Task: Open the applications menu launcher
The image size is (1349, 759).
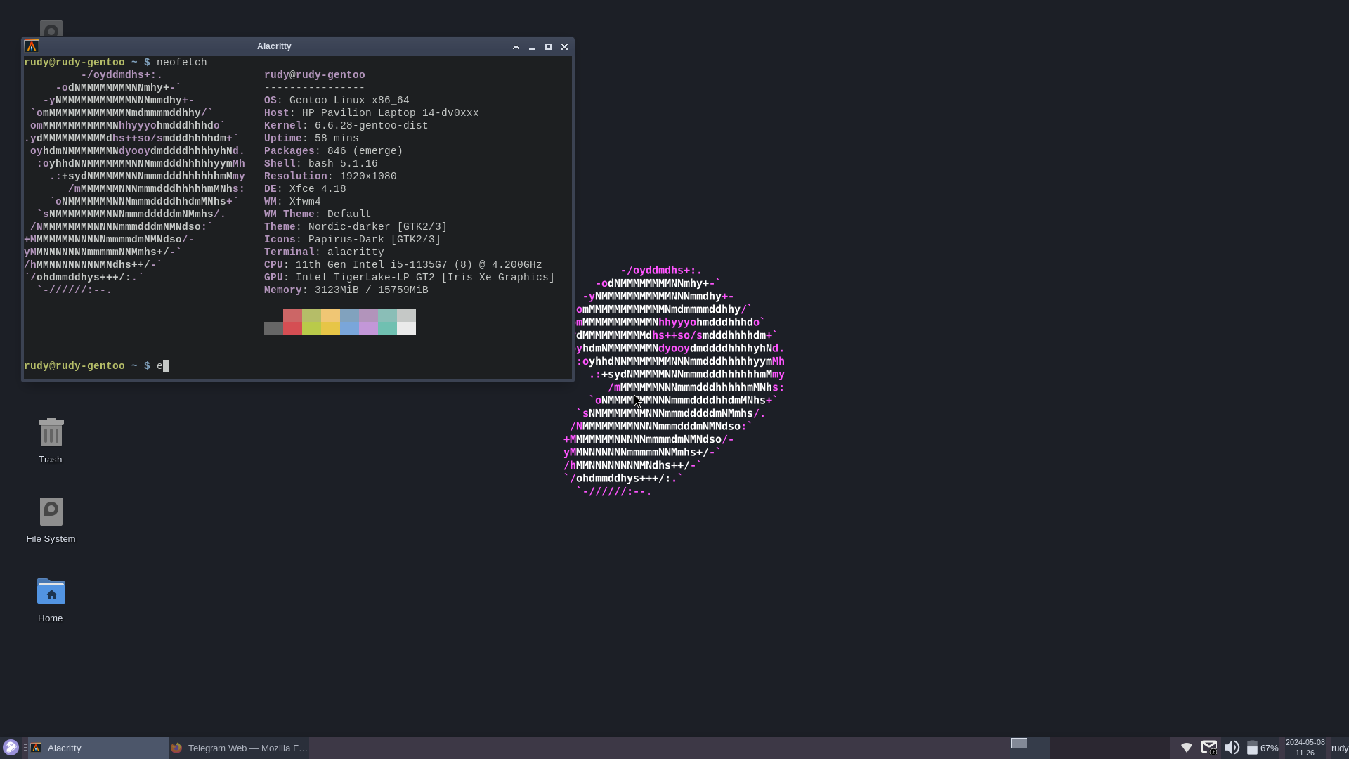Action: 11,747
